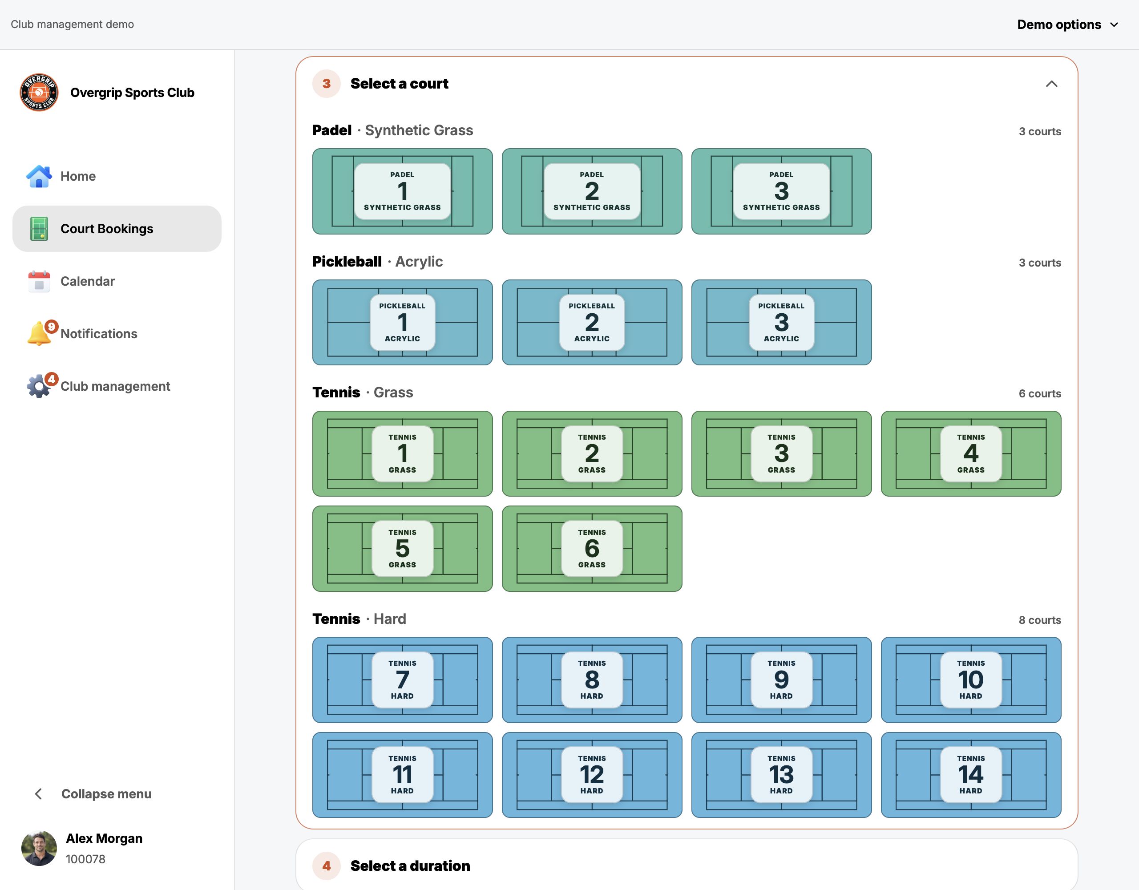This screenshot has height=890, width=1139.
Task: Pick Tennis 8 Hard court
Action: [591, 680]
